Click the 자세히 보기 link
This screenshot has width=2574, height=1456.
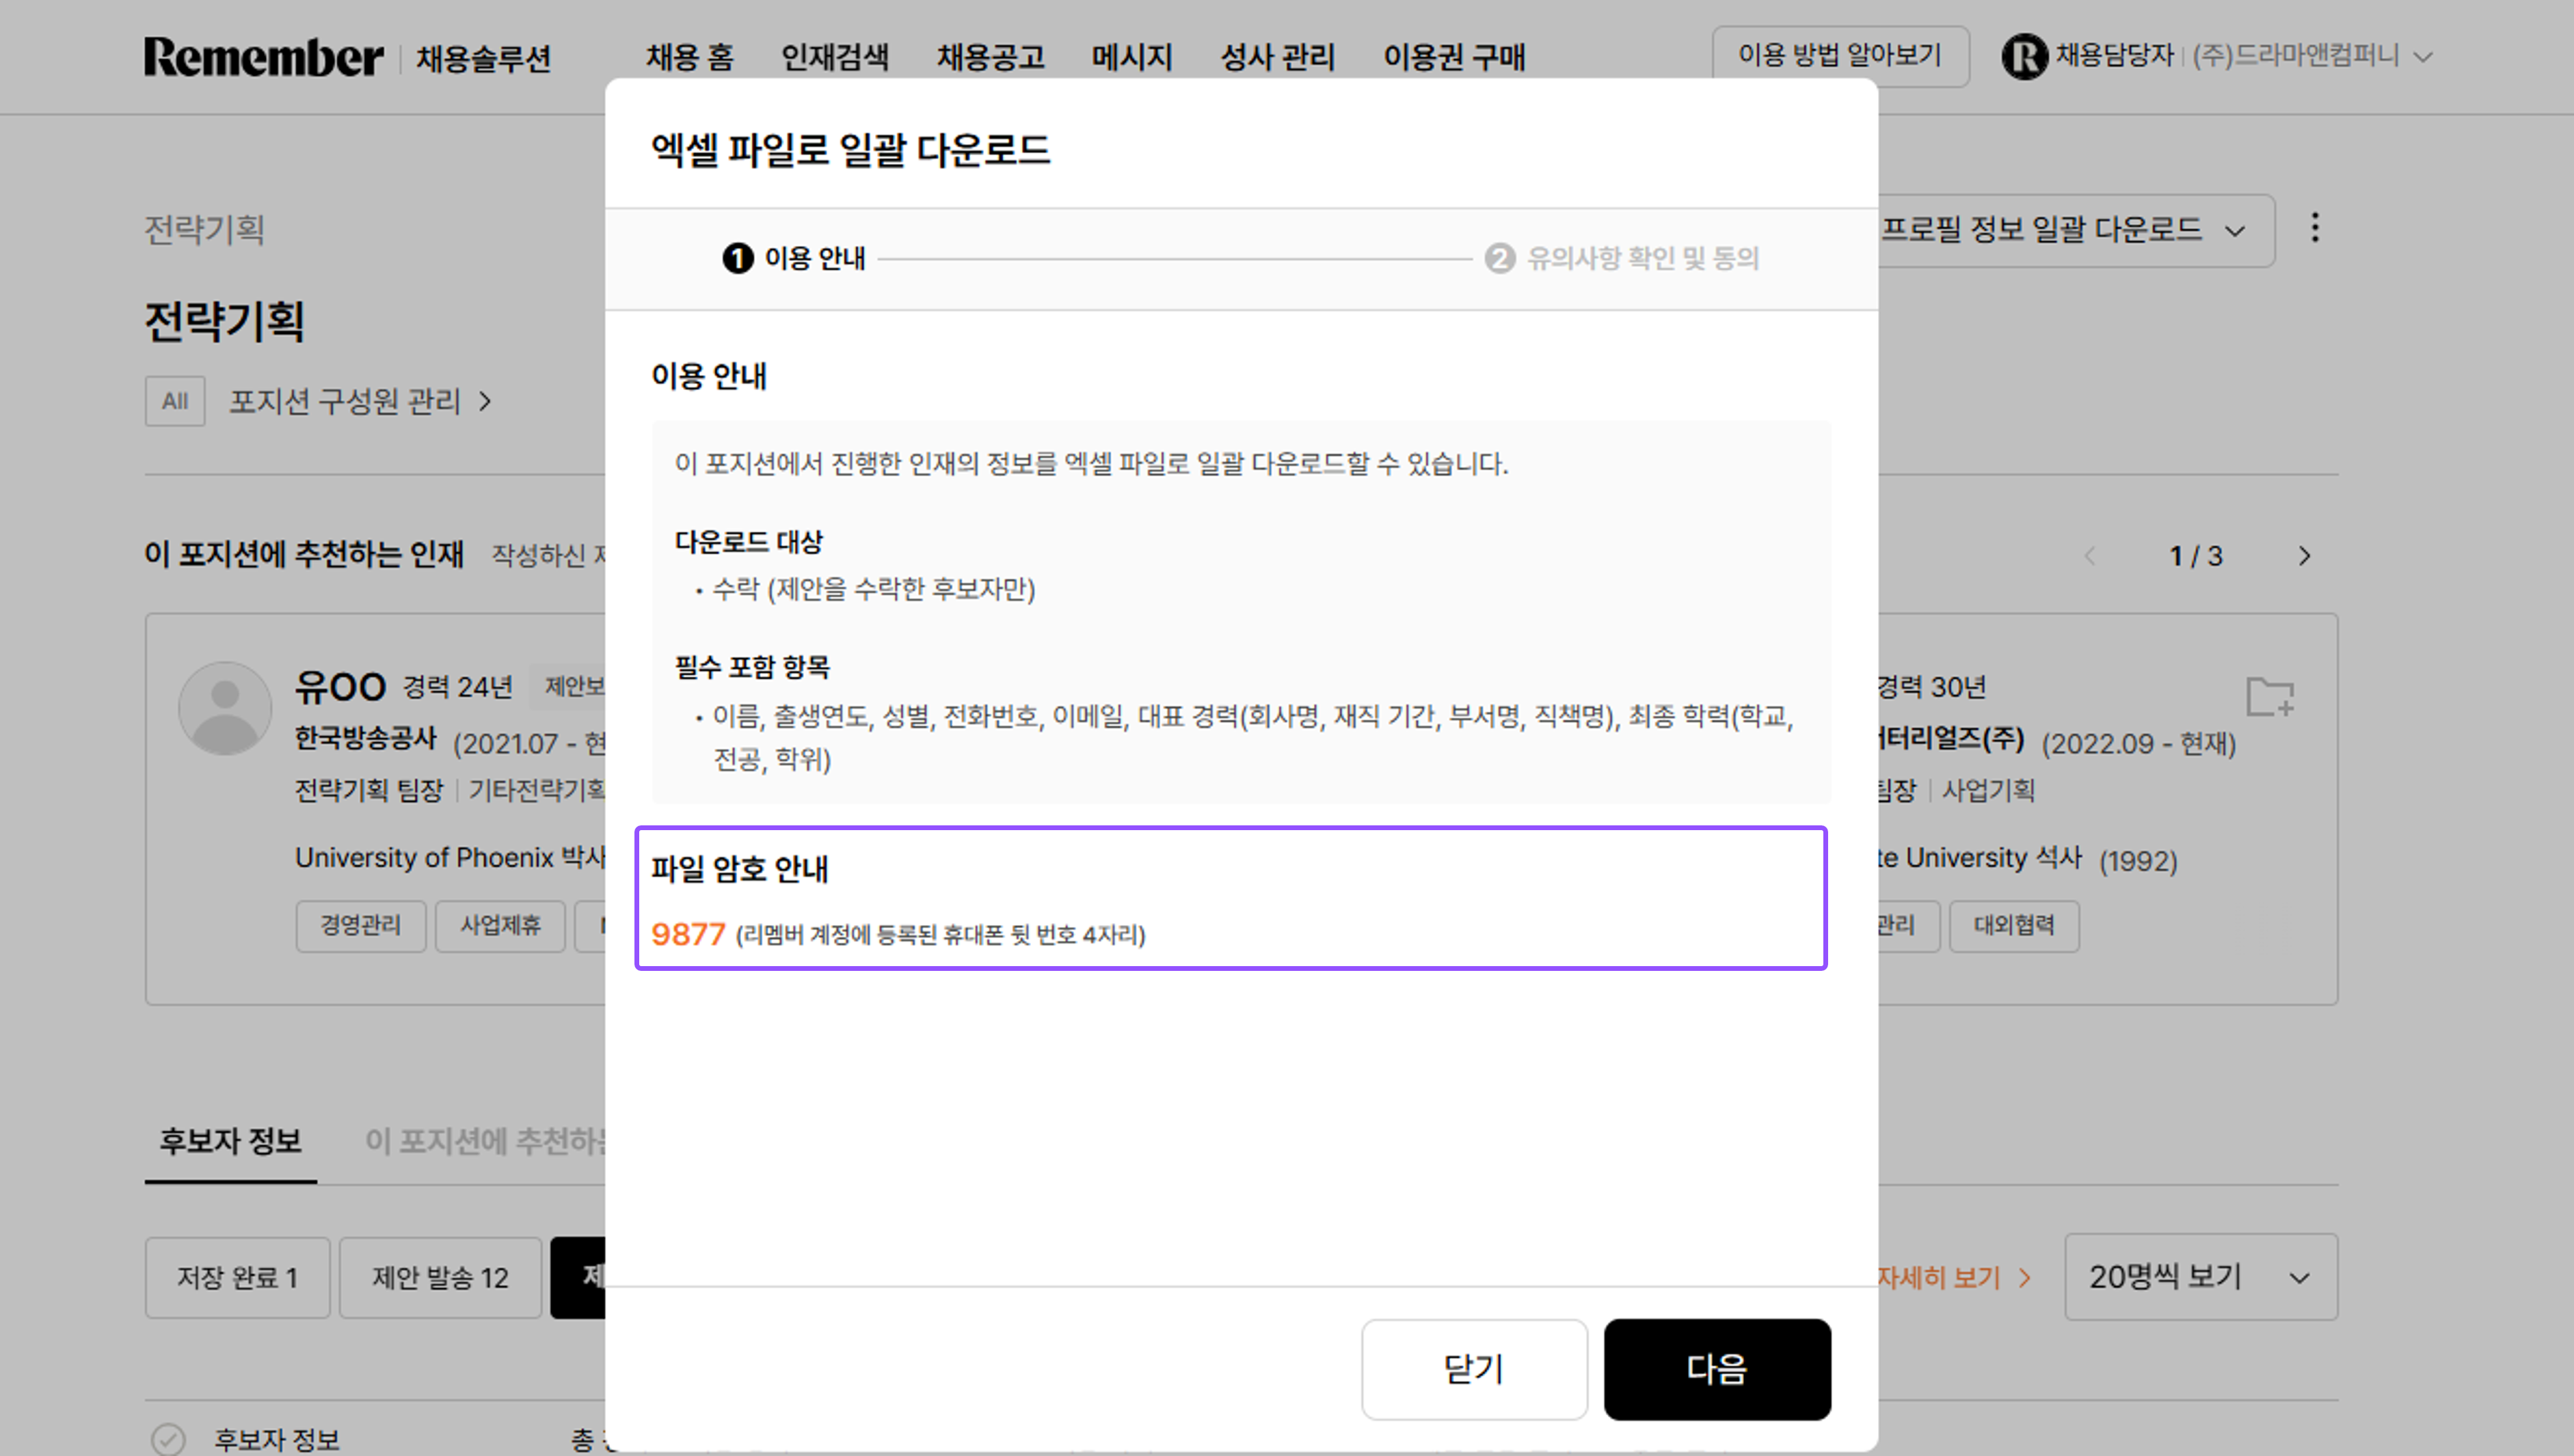(x=1941, y=1277)
